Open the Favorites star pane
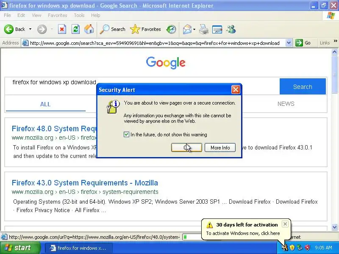This screenshot has height=254, width=339. [x=145, y=29]
